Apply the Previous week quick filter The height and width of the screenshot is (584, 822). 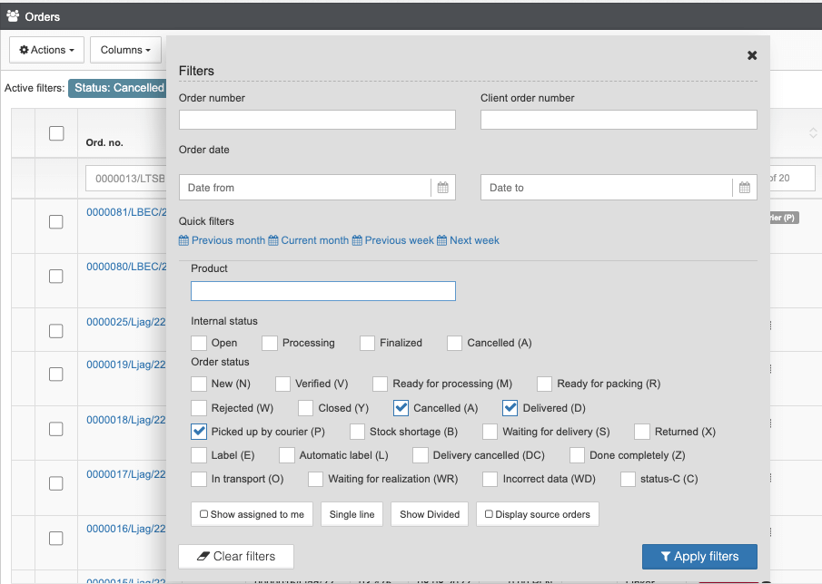pyautogui.click(x=392, y=240)
